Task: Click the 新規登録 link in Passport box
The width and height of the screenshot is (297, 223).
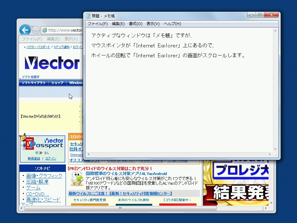Action: [34, 159]
